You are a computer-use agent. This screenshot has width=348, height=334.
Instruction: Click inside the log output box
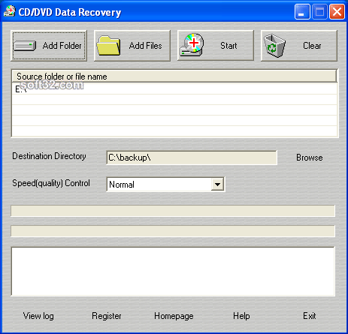[173, 272]
